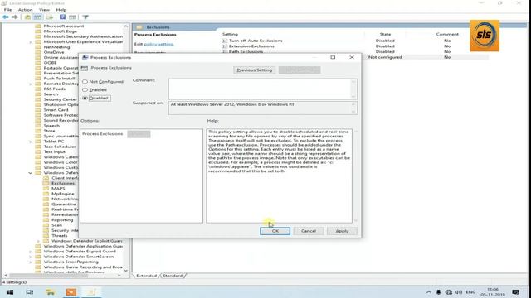
Task: Expand the Remote Desktop tree node
Action: click(30, 84)
